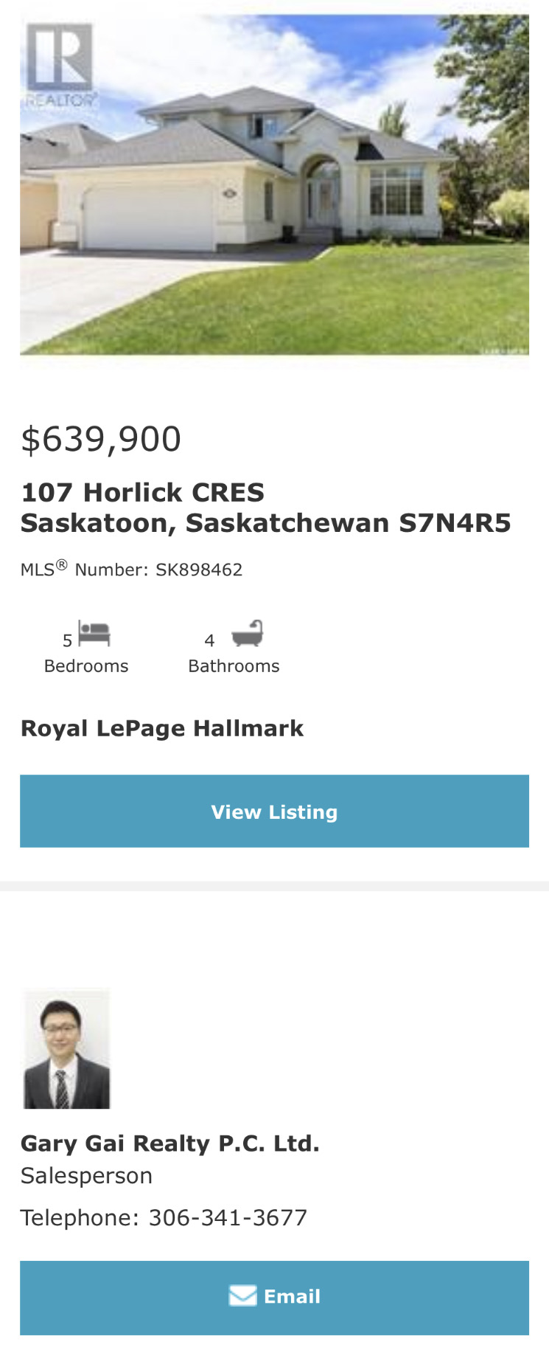
Task: Click the Saskatoon, Saskatchewan S7N4R5 line
Action: 265,523
